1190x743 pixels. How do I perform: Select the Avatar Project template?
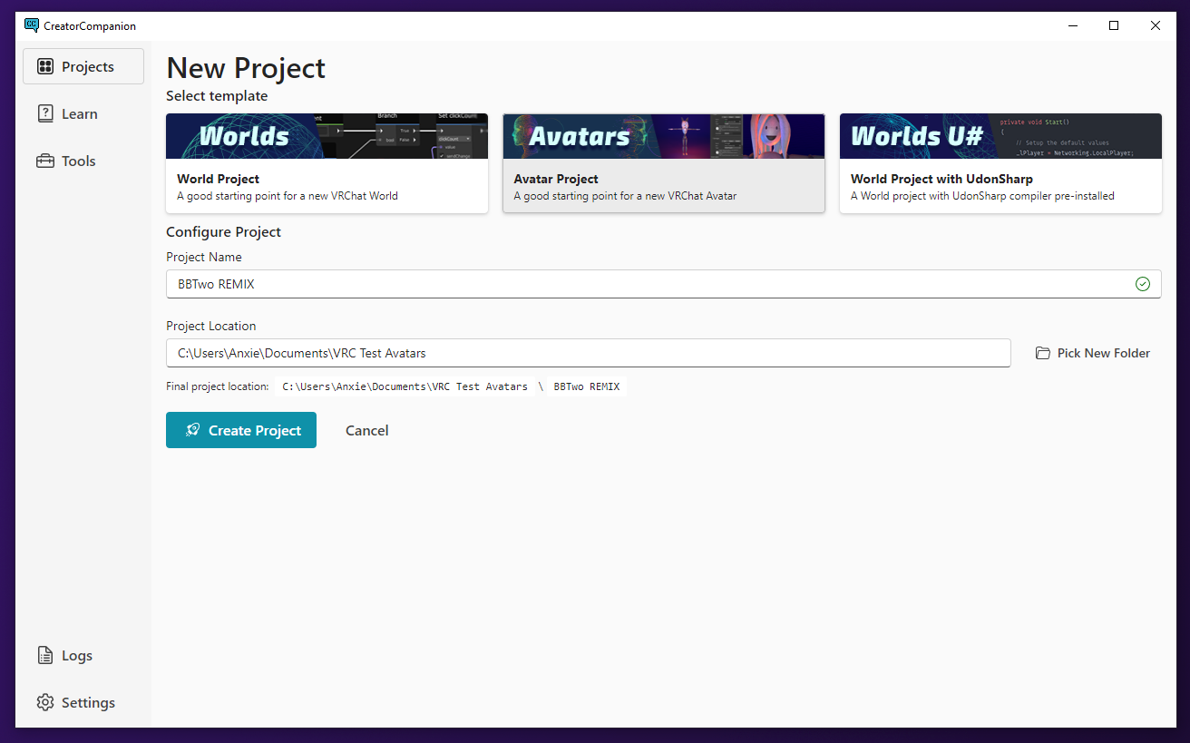tap(663, 163)
